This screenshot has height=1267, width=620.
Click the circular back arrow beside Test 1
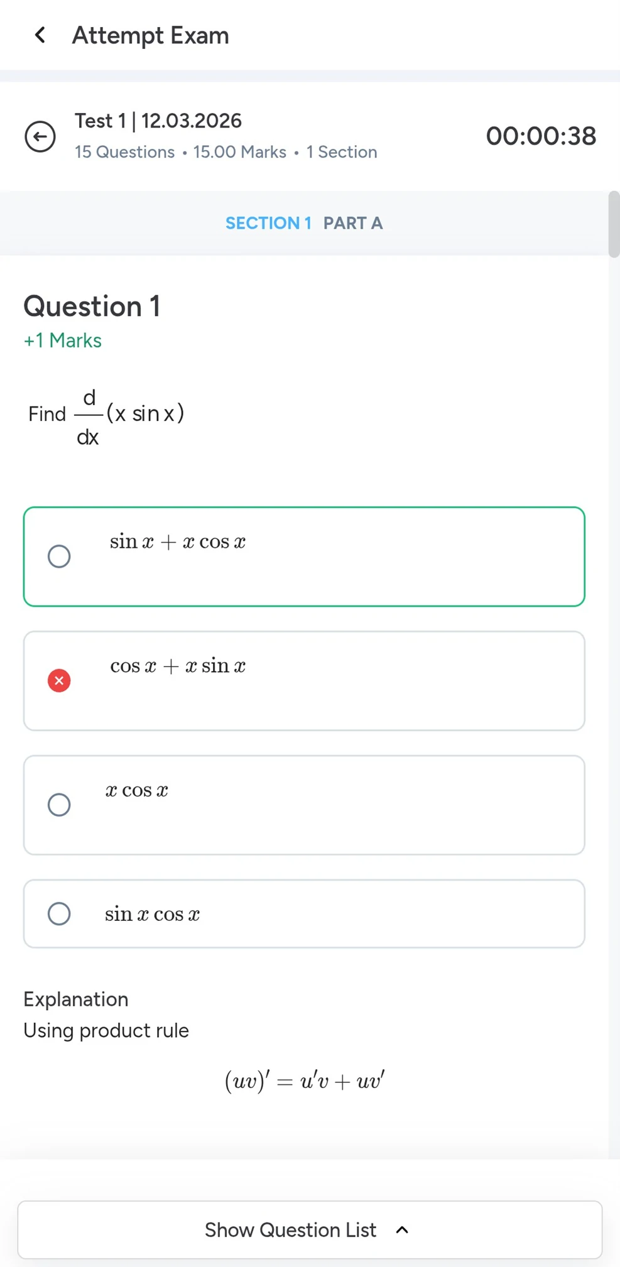point(40,136)
